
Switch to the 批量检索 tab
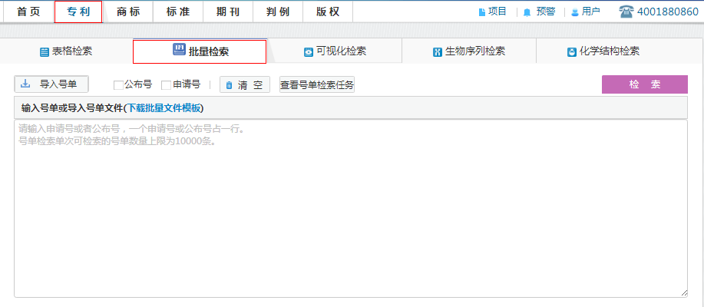pyautogui.click(x=200, y=51)
